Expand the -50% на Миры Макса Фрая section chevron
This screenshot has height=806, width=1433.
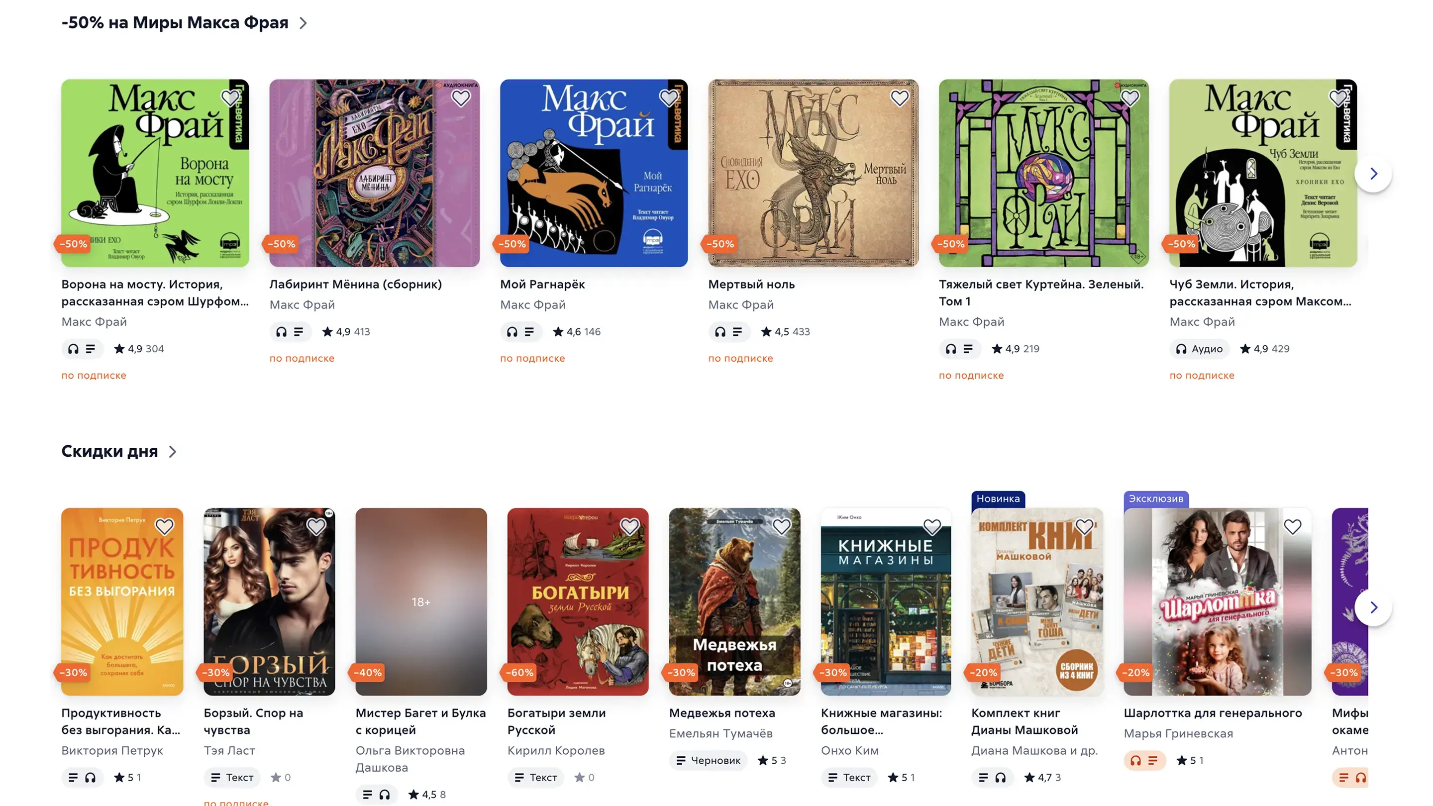[x=303, y=23]
